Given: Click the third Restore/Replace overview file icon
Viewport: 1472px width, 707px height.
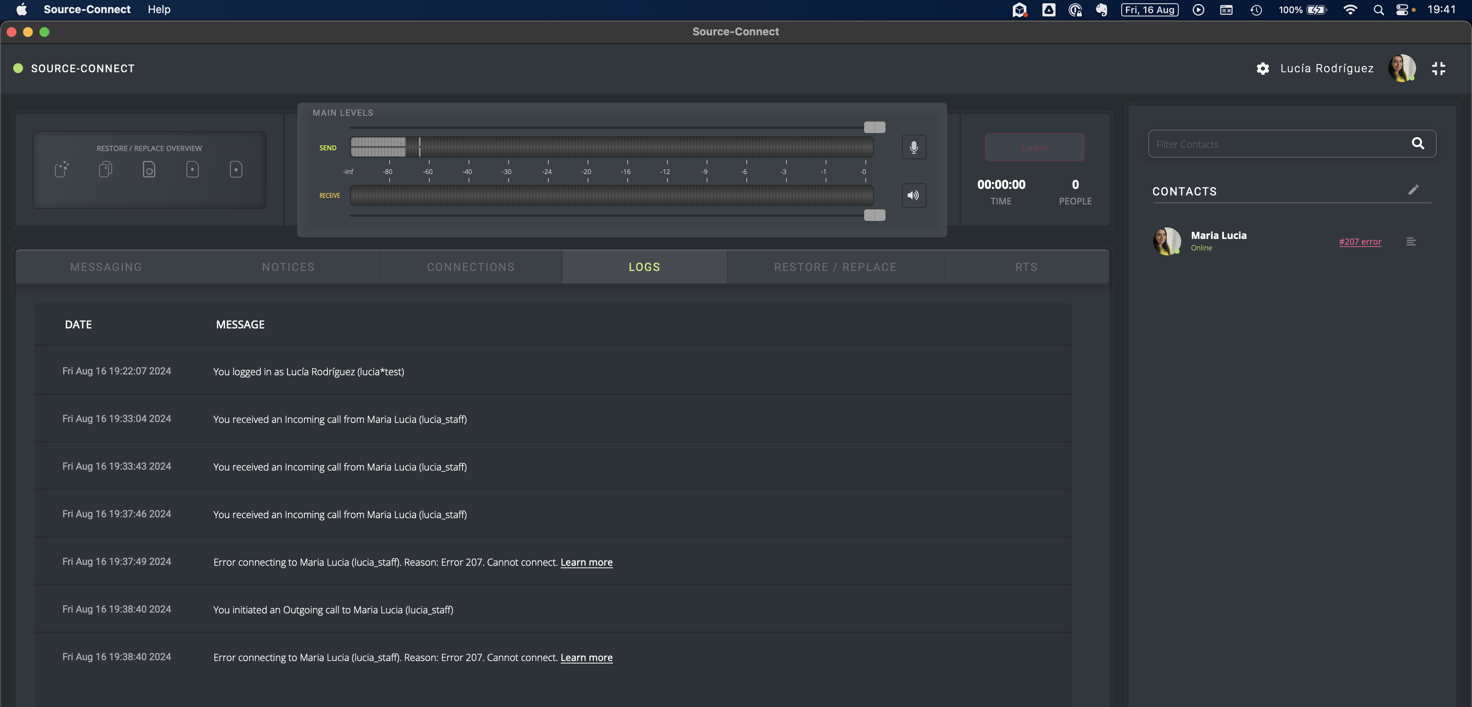Looking at the screenshot, I should point(149,170).
